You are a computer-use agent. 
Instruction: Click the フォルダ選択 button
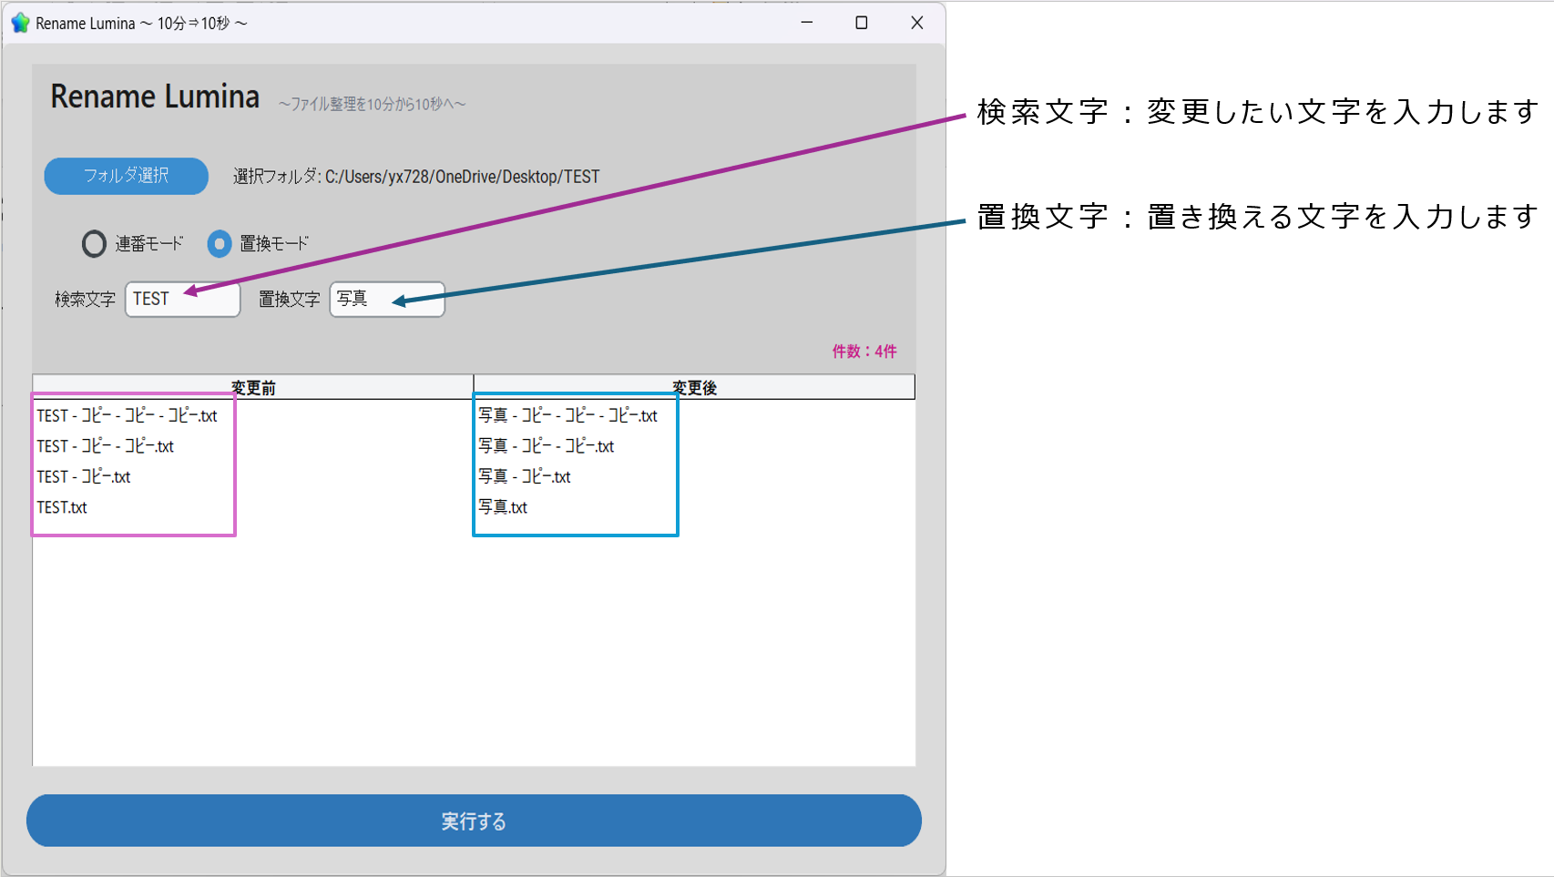pos(126,176)
